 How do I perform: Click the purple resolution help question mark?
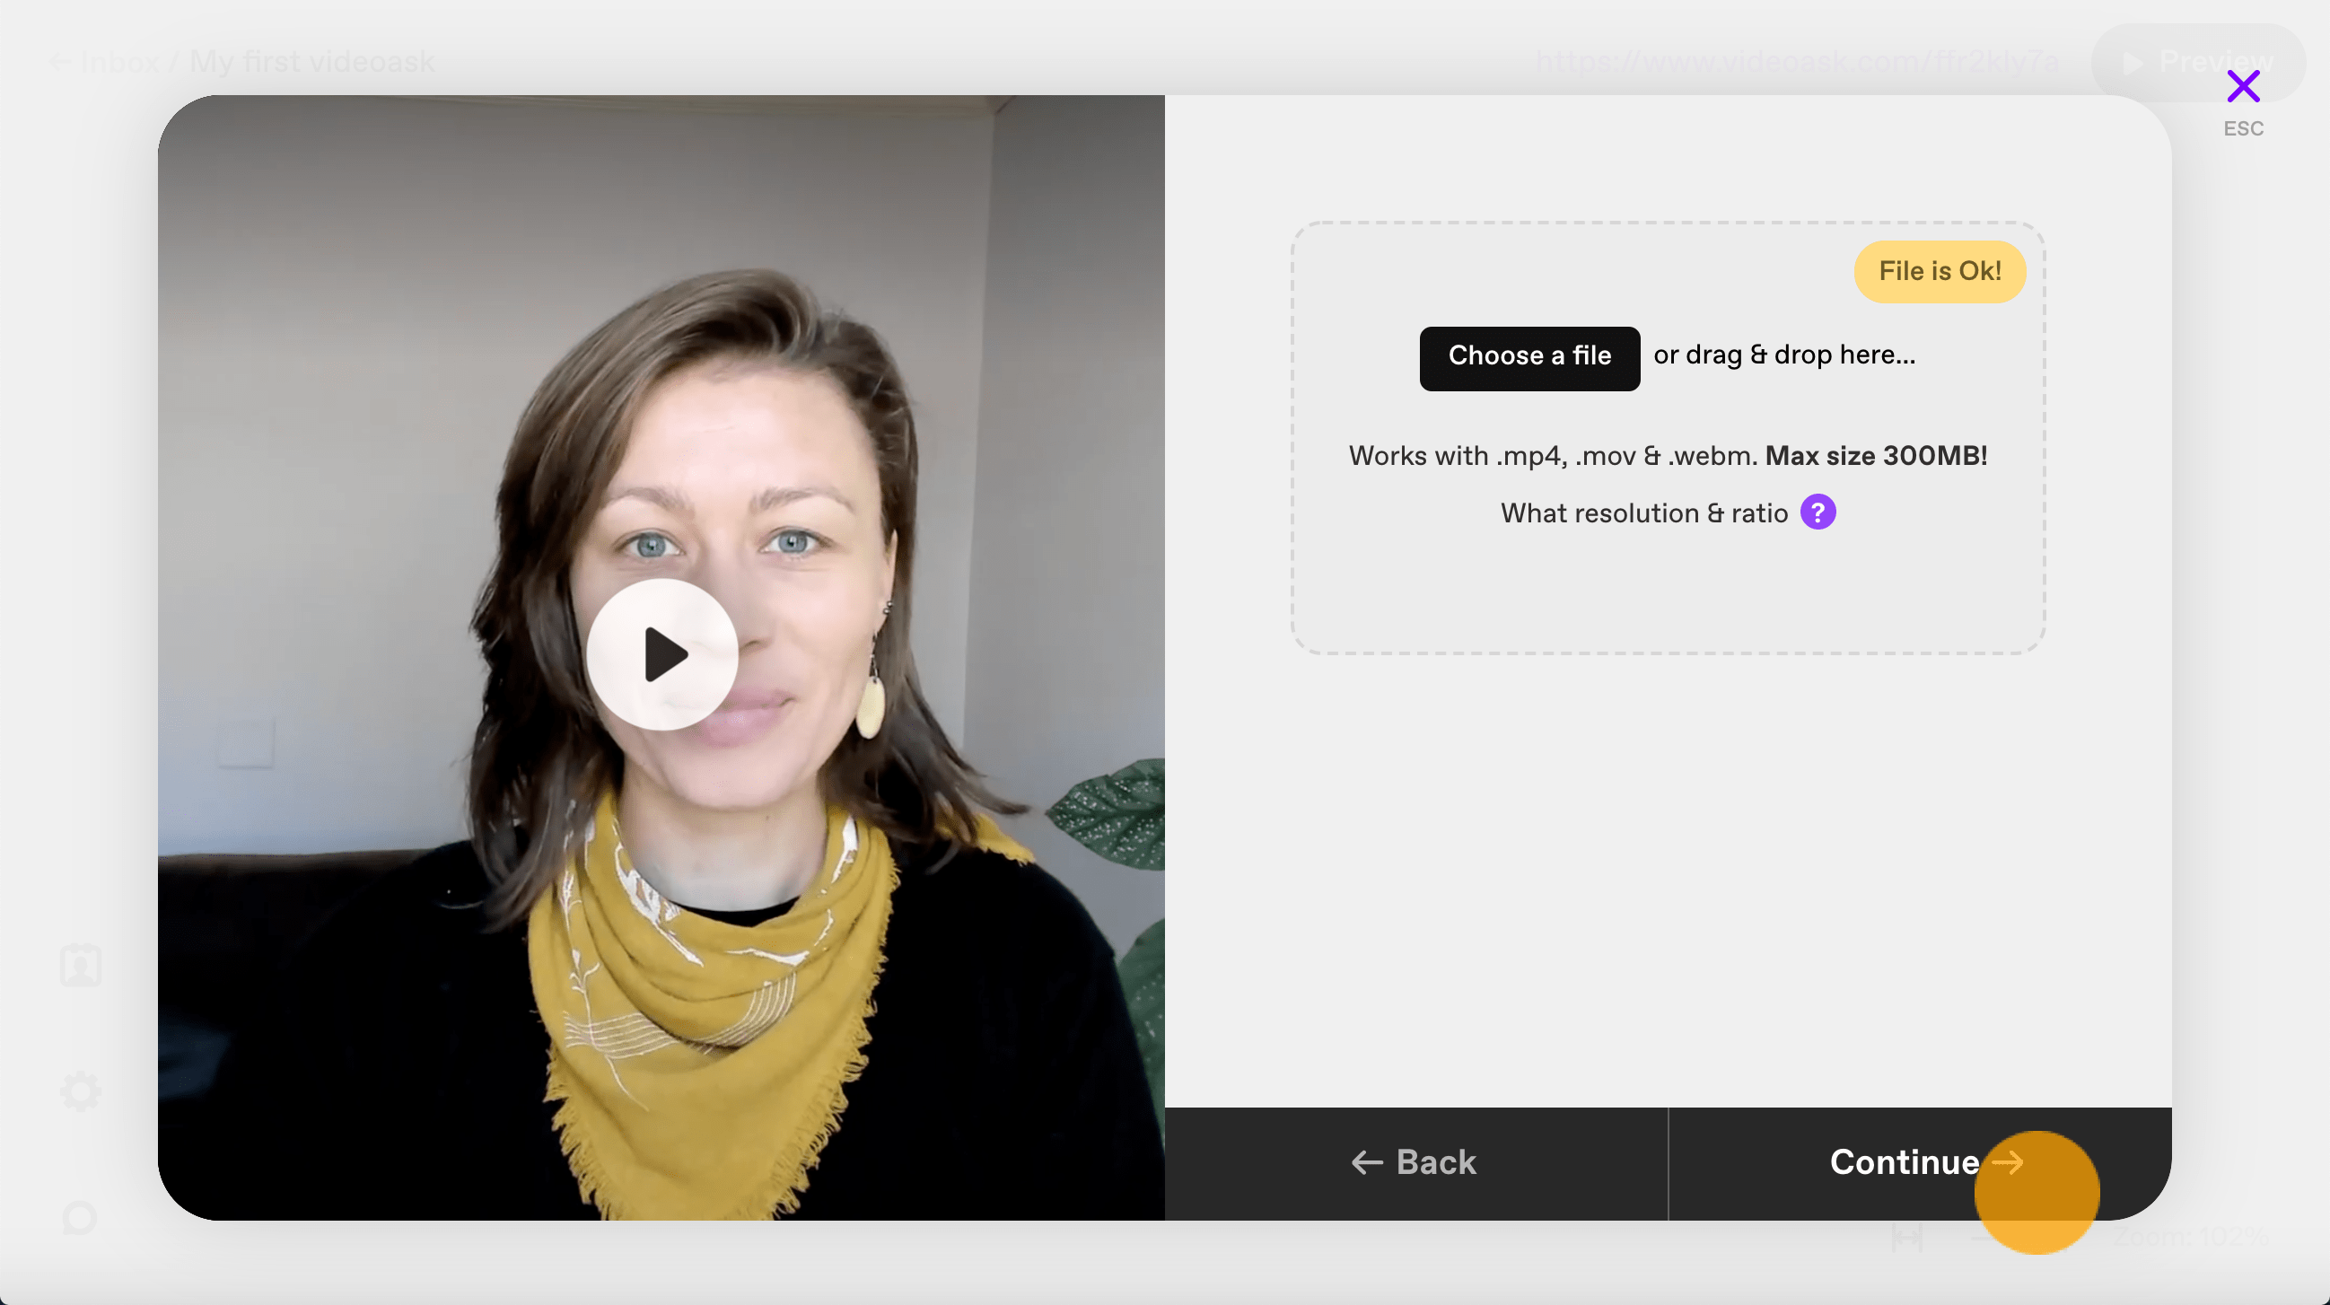[1818, 512]
